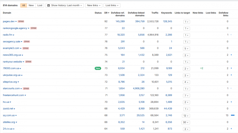Image resolution: width=238 pixels, height=133 pixels.
Task: Sort by Dofollow ref. domains column
Action: [118, 14]
